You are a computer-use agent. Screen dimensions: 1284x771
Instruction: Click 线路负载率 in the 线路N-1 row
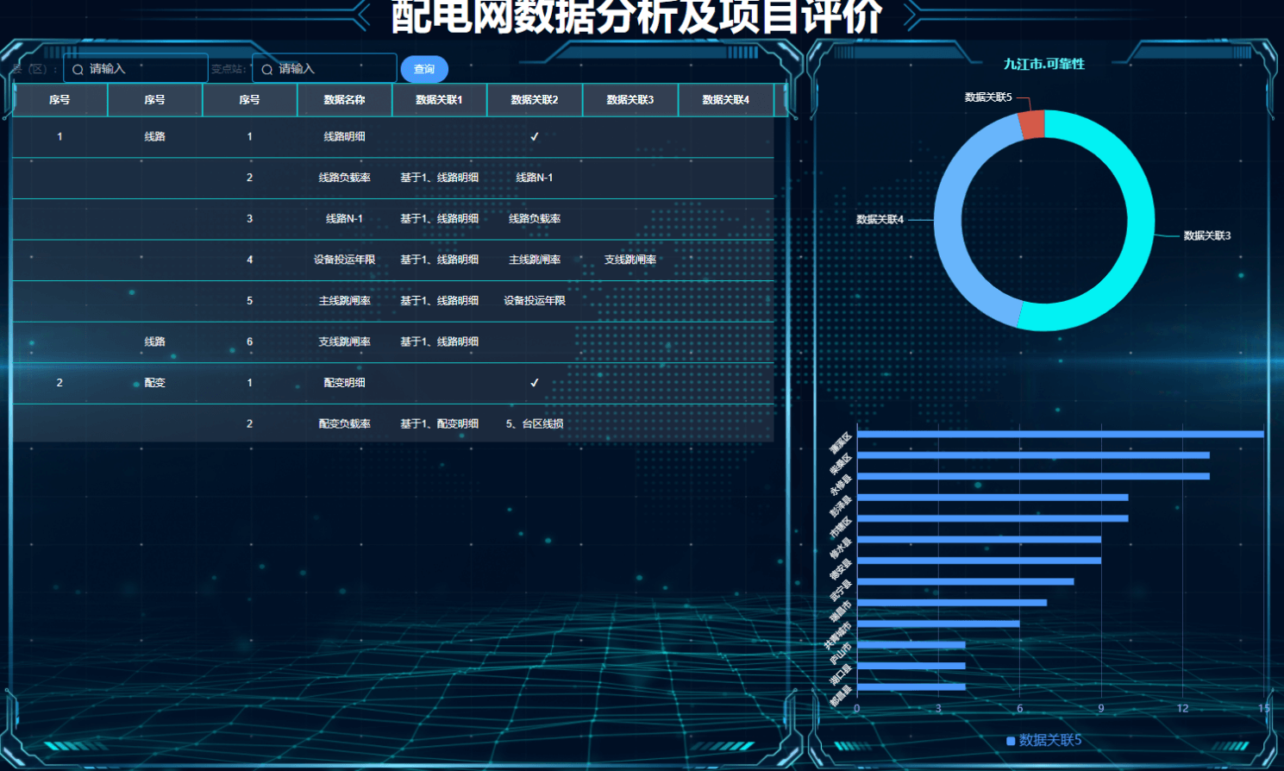535,219
